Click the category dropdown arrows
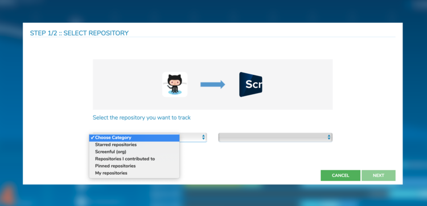427x206 pixels. tap(203, 137)
